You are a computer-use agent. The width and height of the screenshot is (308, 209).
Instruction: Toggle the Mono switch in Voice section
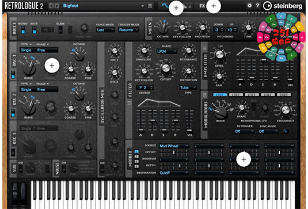tap(23, 30)
